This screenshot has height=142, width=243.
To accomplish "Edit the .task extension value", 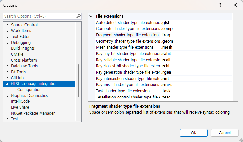I will tap(196, 91).
